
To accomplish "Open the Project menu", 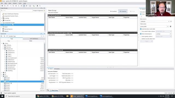I will click(x=15, y=3).
